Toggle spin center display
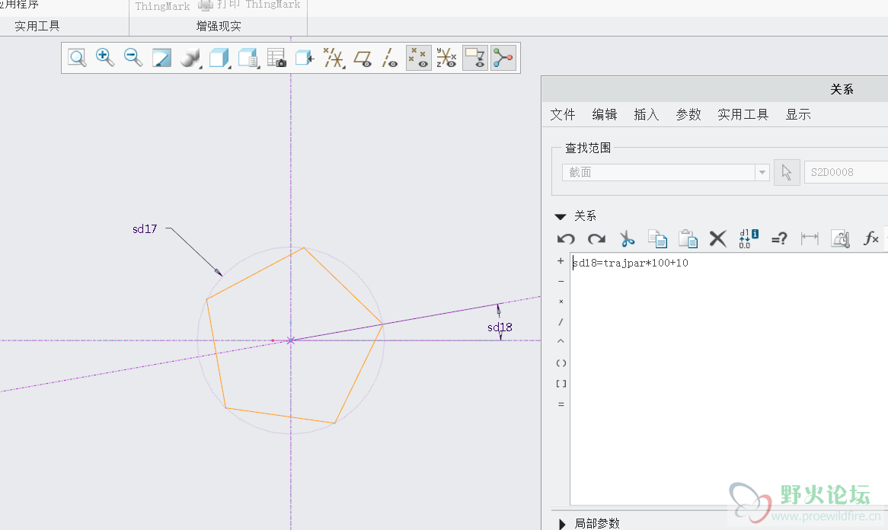This screenshot has width=888, height=530. tap(503, 58)
